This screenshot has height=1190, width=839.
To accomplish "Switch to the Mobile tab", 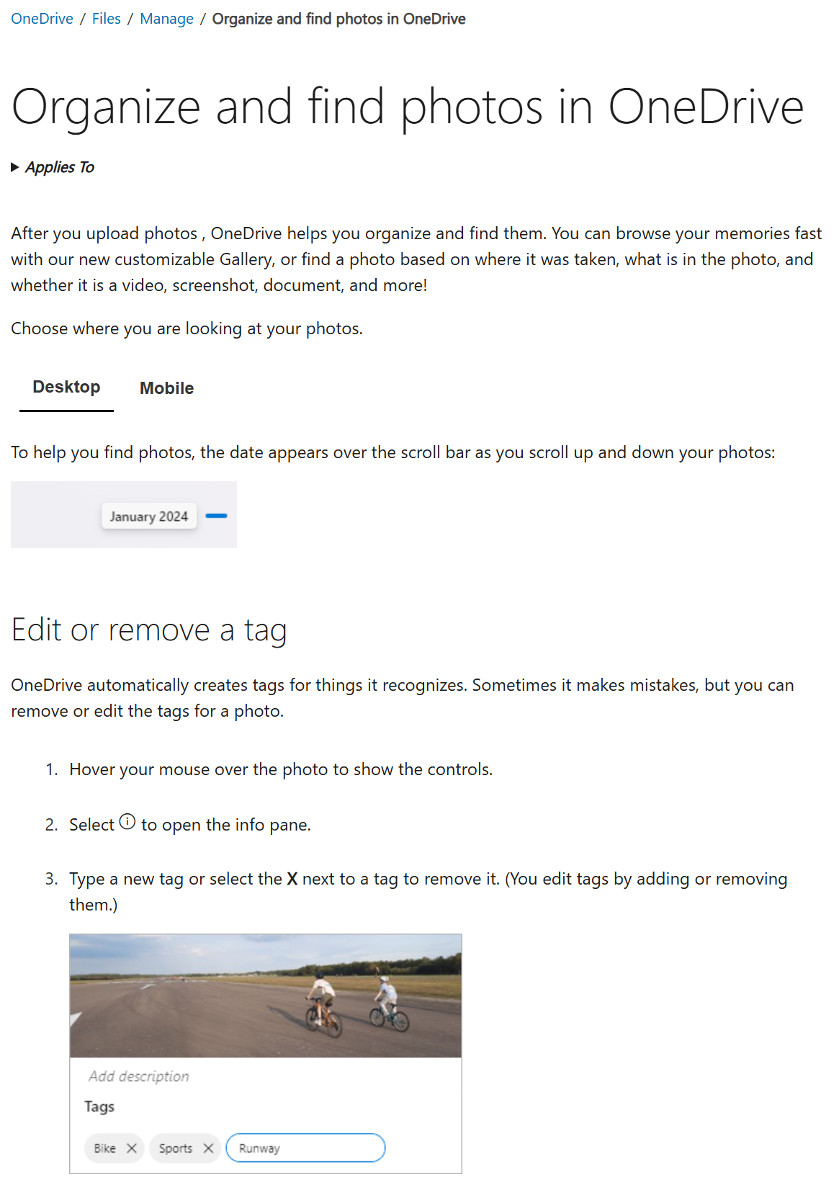I will (166, 388).
